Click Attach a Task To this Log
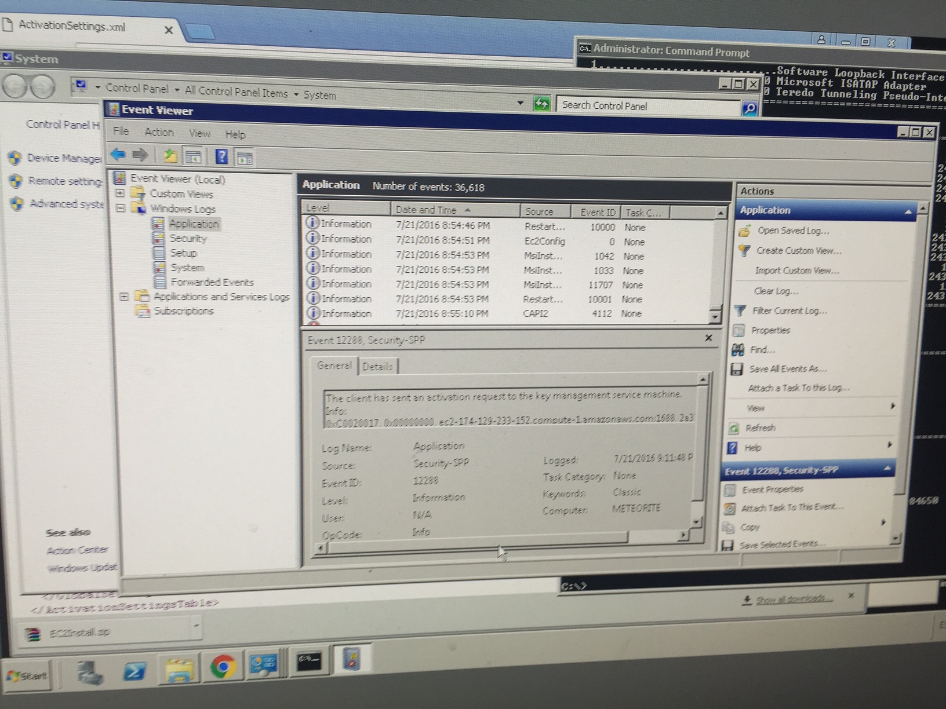Viewport: 946px width, 709px height. point(798,388)
